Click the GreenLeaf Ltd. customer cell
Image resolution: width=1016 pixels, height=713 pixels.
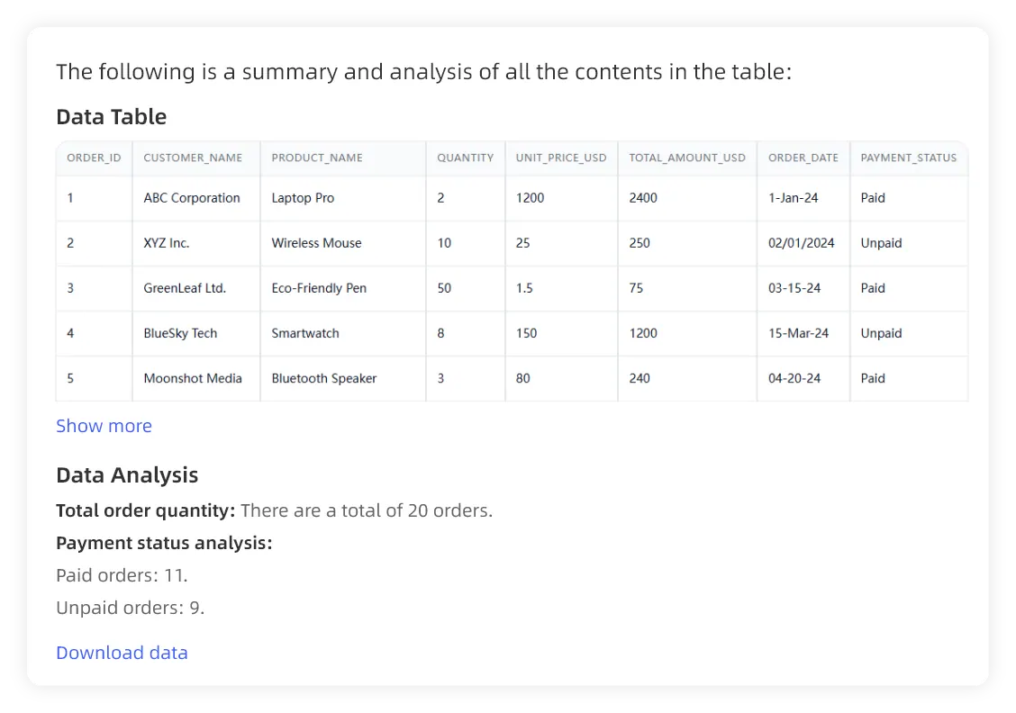(x=185, y=288)
